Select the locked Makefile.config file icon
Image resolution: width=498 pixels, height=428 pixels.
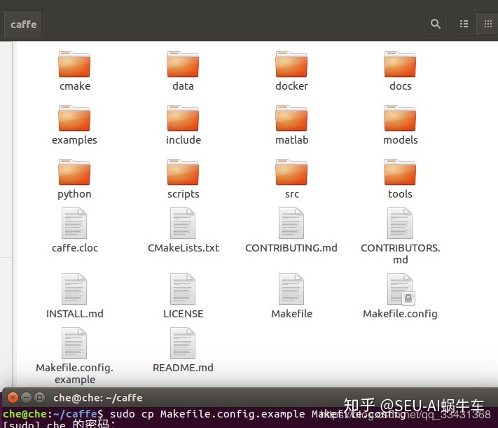tap(400, 289)
